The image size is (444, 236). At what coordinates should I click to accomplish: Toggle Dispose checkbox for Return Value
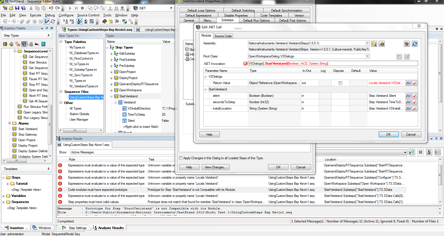pos(340,83)
